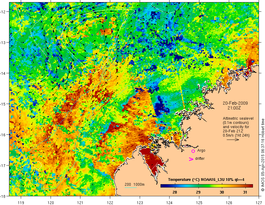Click the 'and velocity for' legend text
The image size is (265, 205).
tap(236, 127)
